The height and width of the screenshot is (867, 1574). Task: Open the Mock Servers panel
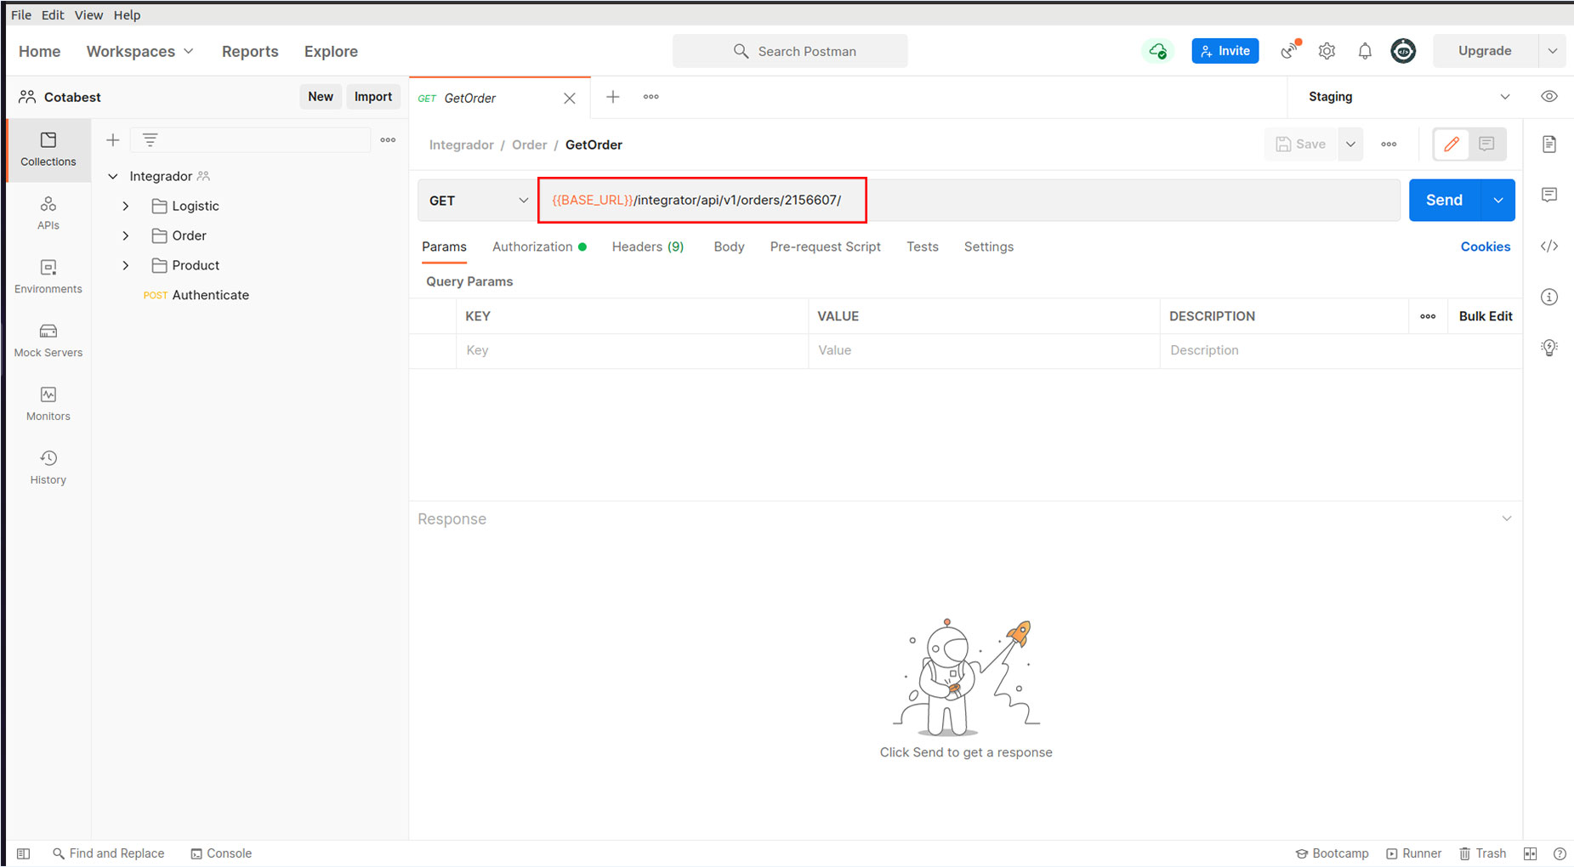click(48, 341)
